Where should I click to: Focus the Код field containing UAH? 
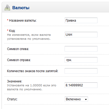(81, 34)
